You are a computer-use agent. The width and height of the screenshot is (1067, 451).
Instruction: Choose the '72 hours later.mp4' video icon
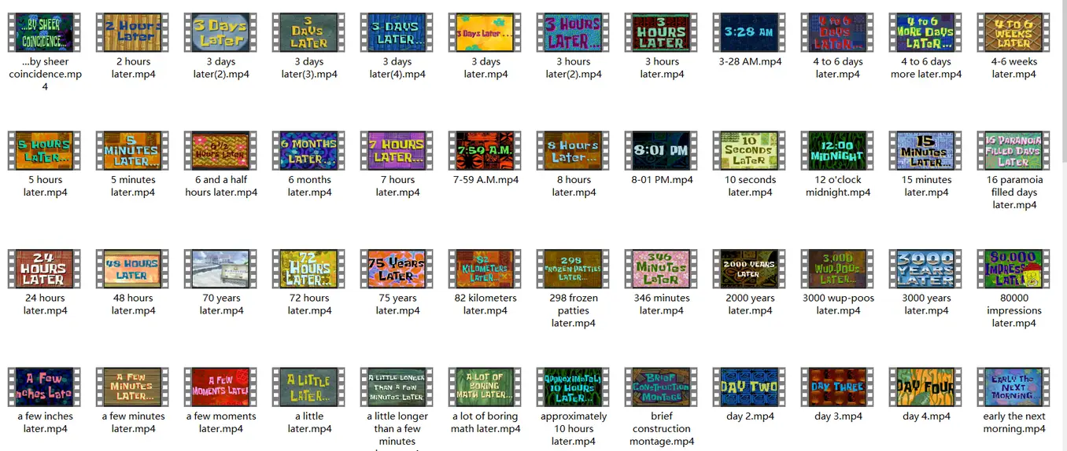(x=309, y=269)
